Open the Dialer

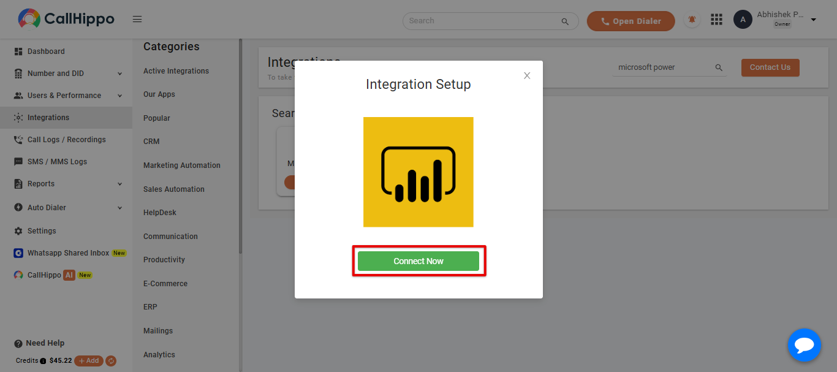631,21
